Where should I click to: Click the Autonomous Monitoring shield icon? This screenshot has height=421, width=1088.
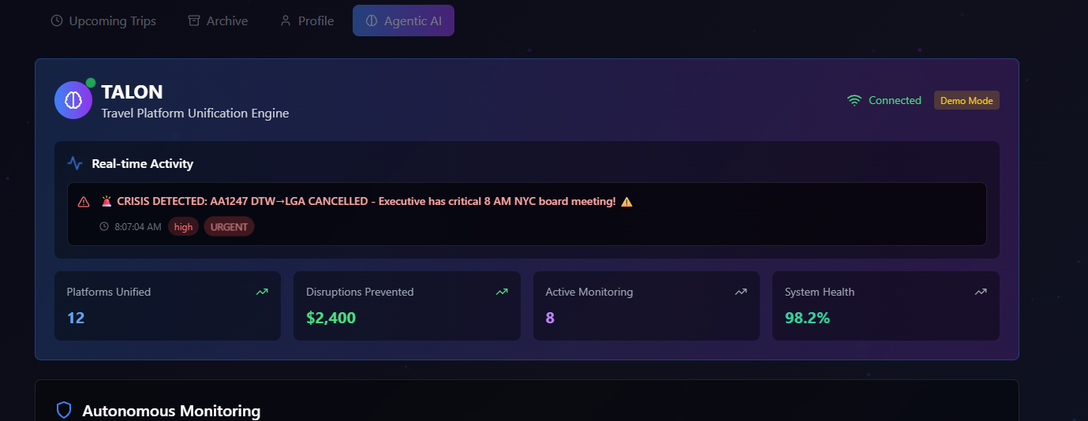pos(64,410)
